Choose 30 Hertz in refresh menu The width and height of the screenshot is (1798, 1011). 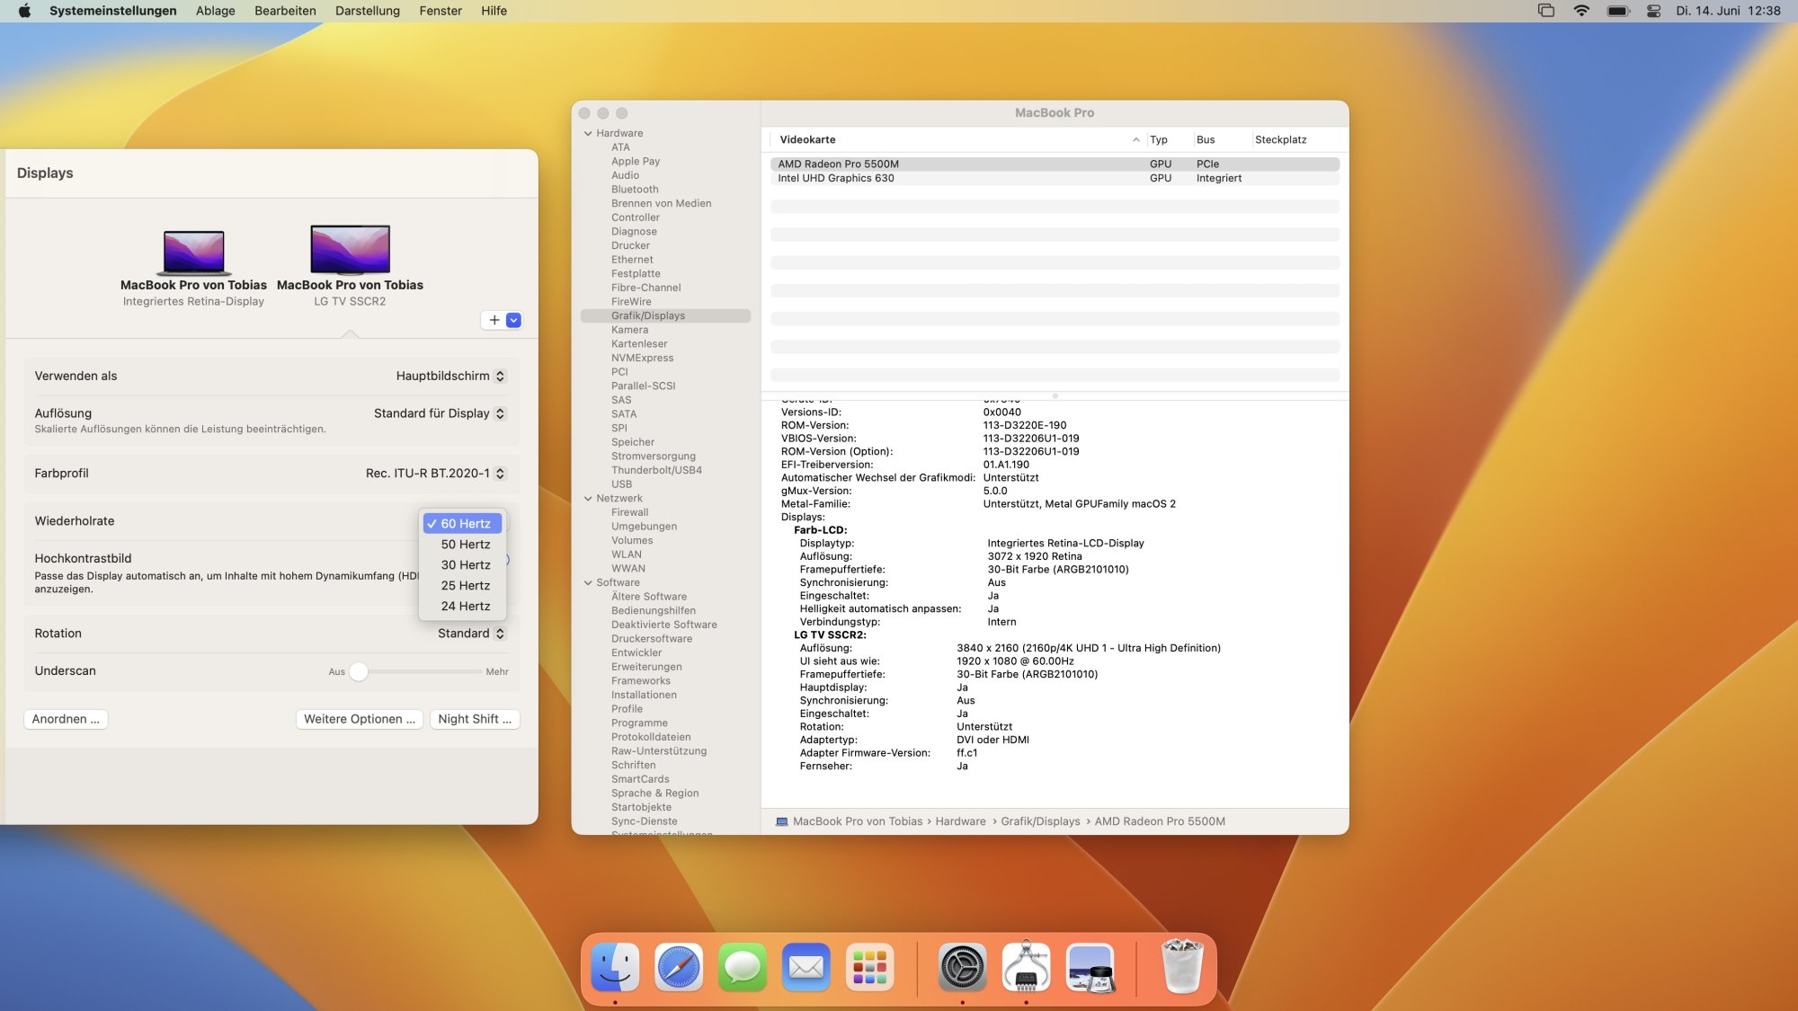click(465, 565)
